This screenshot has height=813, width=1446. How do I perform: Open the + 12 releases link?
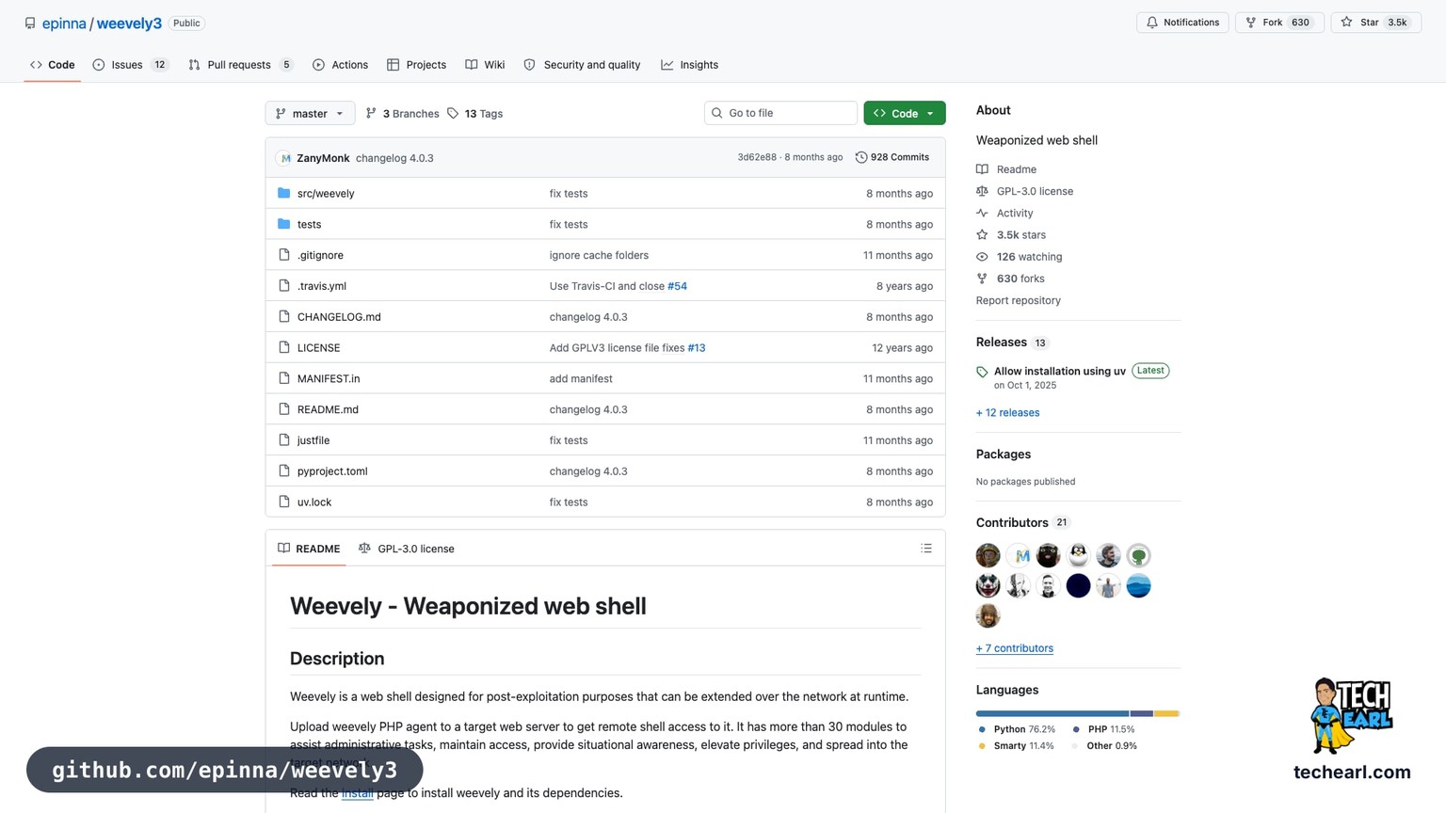[x=1007, y=412]
